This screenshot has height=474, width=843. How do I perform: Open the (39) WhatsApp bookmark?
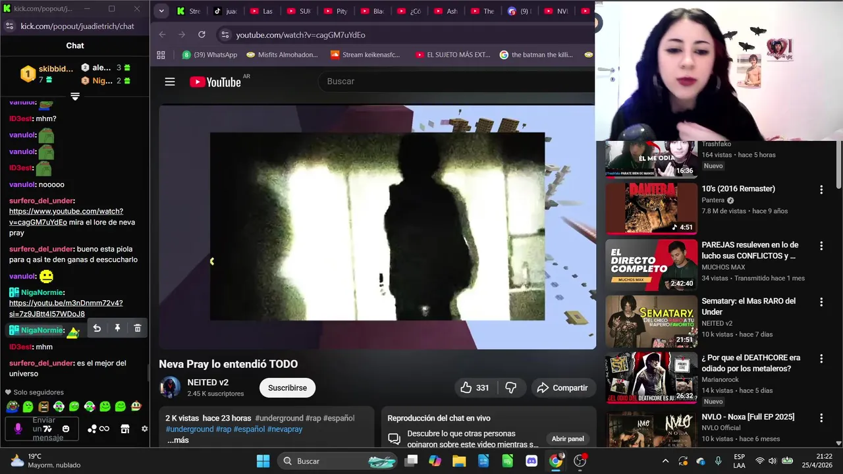pos(209,55)
